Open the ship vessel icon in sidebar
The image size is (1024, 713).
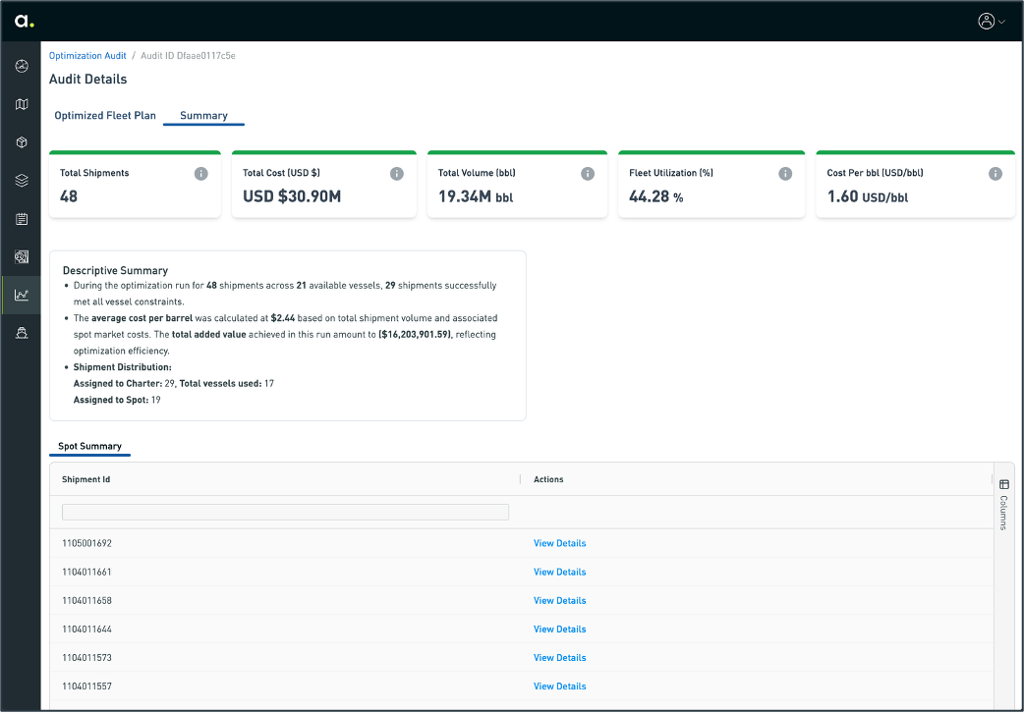[x=22, y=333]
